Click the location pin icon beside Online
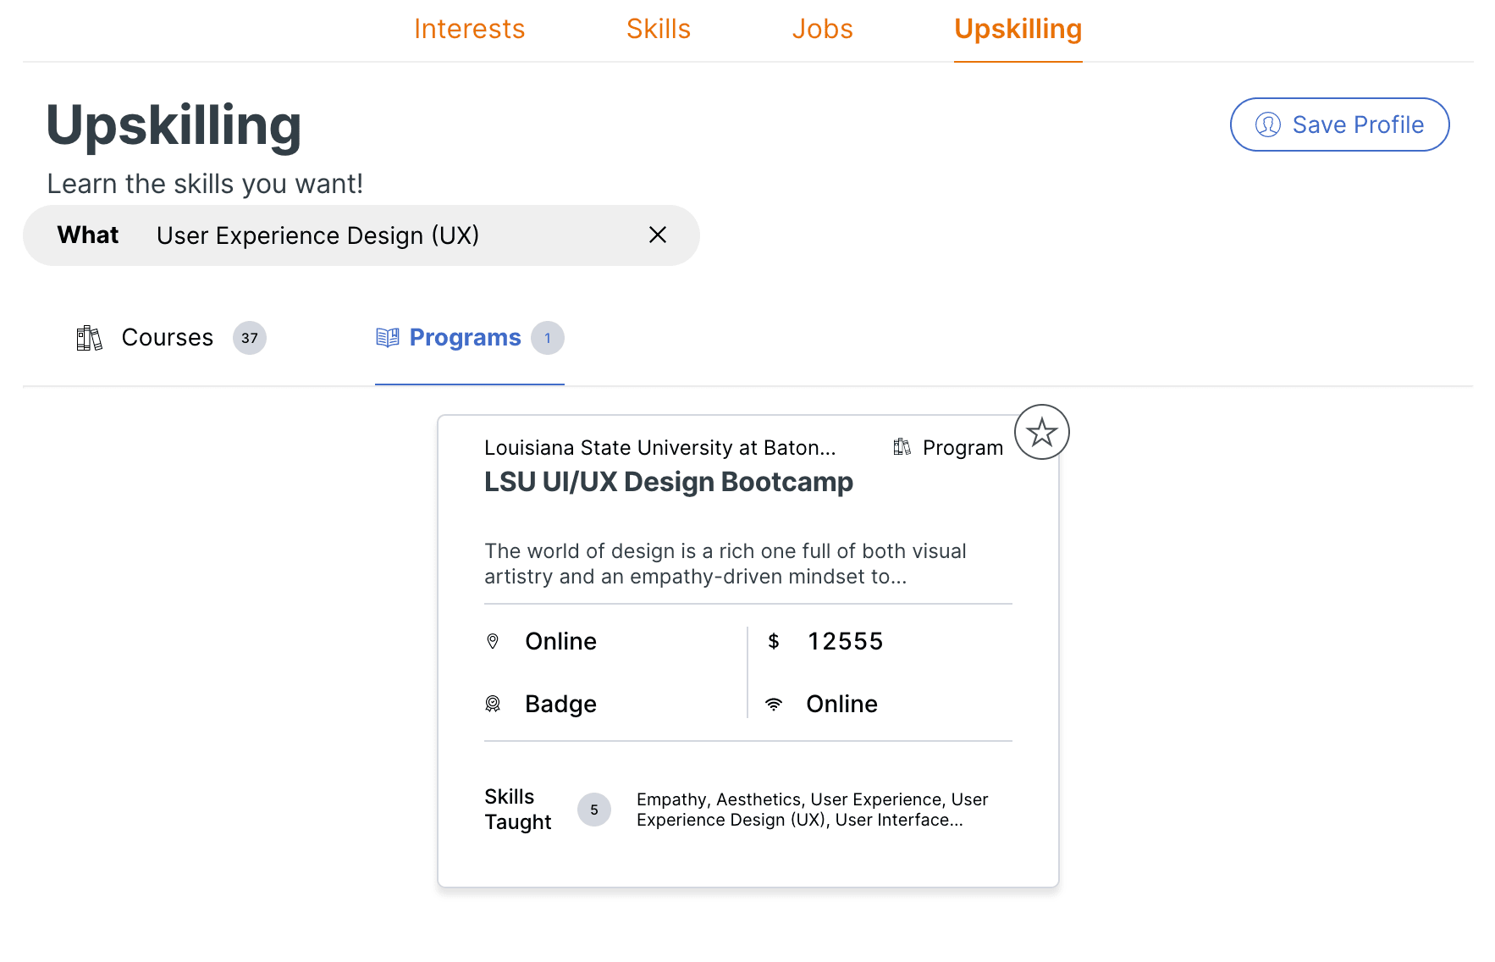The height and width of the screenshot is (962, 1495). click(x=493, y=641)
